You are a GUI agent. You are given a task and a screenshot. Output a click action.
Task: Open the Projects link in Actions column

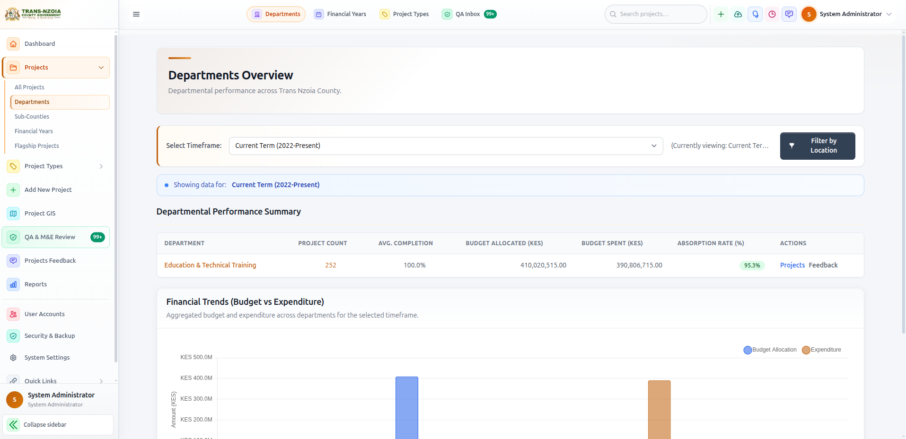pyautogui.click(x=792, y=265)
